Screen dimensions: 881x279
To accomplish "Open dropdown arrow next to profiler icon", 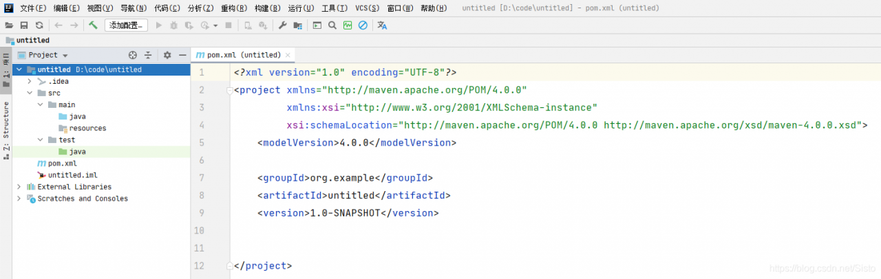I will point(215,26).
